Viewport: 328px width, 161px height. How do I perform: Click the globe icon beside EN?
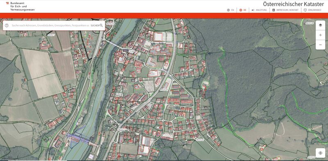tap(228, 10)
